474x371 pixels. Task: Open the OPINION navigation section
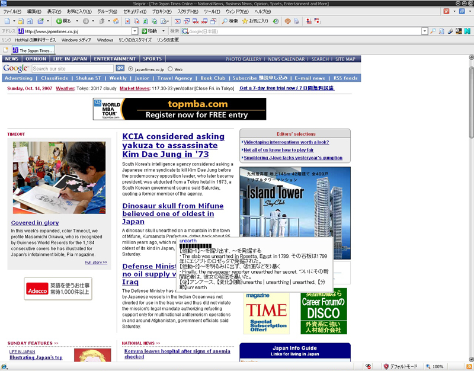coord(36,59)
